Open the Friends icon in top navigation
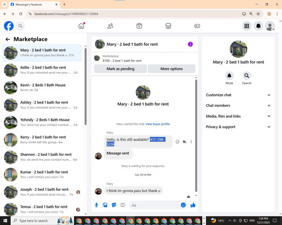This screenshot has width=282, height=225. [x=111, y=26]
